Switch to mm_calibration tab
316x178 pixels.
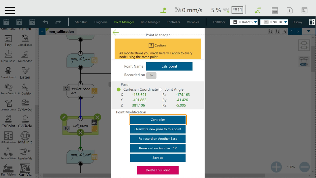[x=61, y=31]
